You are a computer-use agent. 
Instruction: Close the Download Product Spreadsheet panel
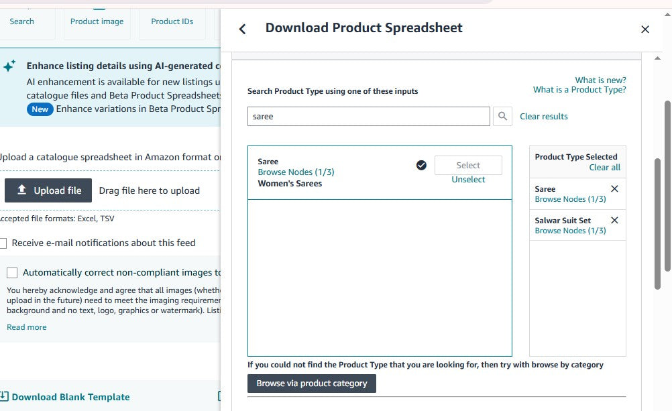pyautogui.click(x=645, y=29)
